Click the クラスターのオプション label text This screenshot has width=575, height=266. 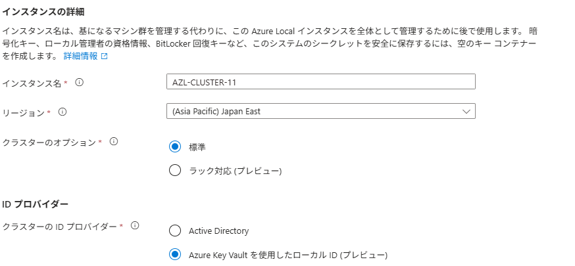coord(50,142)
